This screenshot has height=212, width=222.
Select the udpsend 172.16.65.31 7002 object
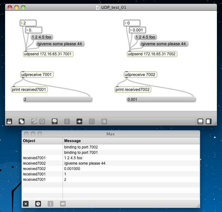coord(152,54)
